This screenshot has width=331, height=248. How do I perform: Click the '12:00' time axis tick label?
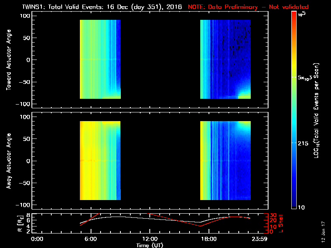149,239
